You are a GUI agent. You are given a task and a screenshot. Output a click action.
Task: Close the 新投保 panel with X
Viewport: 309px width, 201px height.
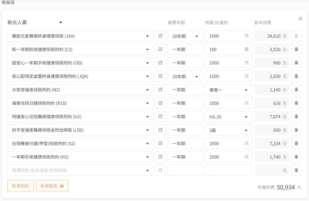(x=300, y=19)
